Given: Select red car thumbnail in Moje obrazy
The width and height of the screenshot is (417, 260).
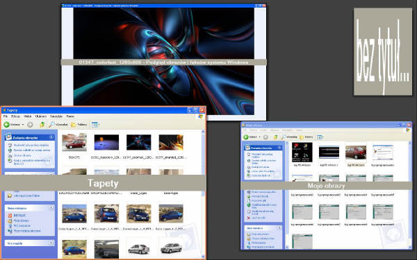Looking at the screenshot, I should (356, 153).
